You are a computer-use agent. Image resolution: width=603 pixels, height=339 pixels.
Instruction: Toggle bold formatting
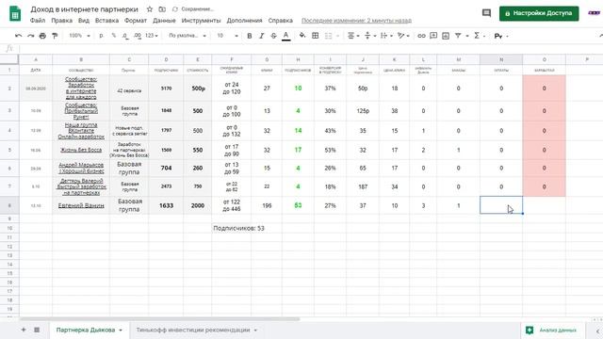click(x=249, y=36)
